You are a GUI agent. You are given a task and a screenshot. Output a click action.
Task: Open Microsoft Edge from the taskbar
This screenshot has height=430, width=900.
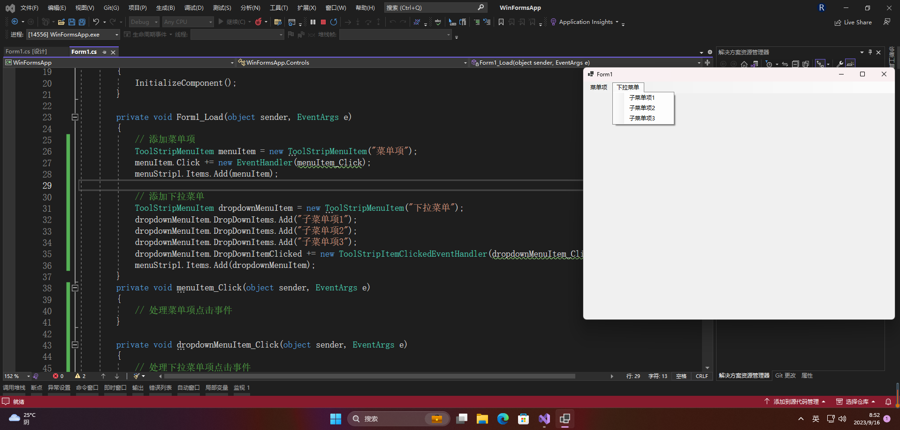tap(503, 419)
